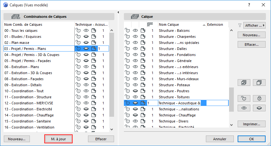The width and height of the screenshot is (271, 146).
Task: Toggle eye icon in 06 - Exécution - Plans row
Action: pos(86,67)
